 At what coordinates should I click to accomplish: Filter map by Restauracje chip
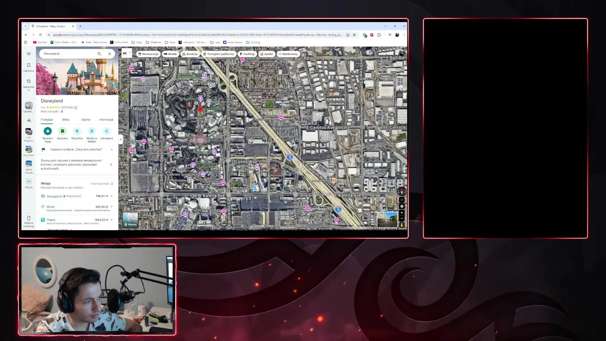(x=148, y=54)
